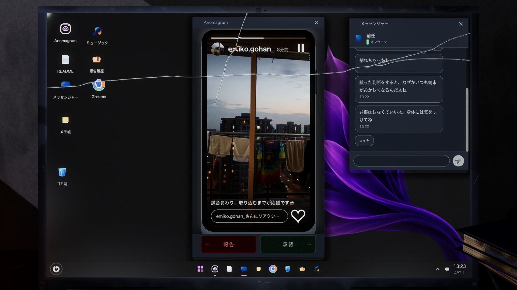Click the messenger text input field
This screenshot has width=517, height=290.
click(x=401, y=161)
